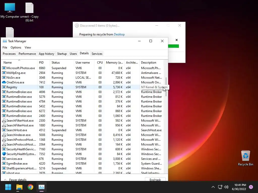The height and width of the screenshot is (193, 258).
Task: Click the services.exe process icon
Action: 4,159
